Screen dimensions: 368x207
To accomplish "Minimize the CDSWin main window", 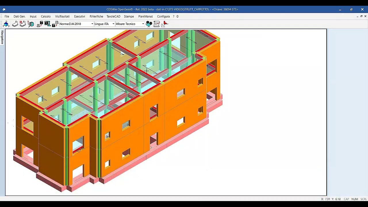I will (340, 9).
